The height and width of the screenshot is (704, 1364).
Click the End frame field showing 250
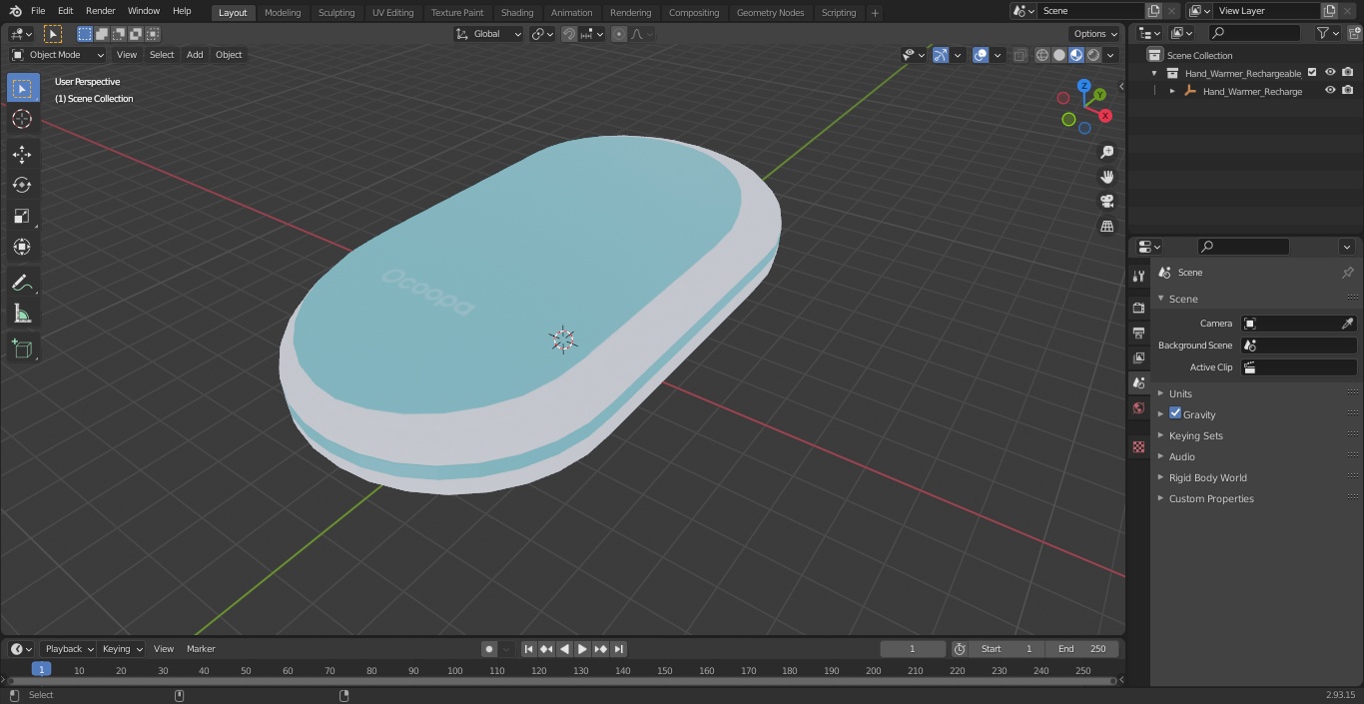click(x=1082, y=649)
